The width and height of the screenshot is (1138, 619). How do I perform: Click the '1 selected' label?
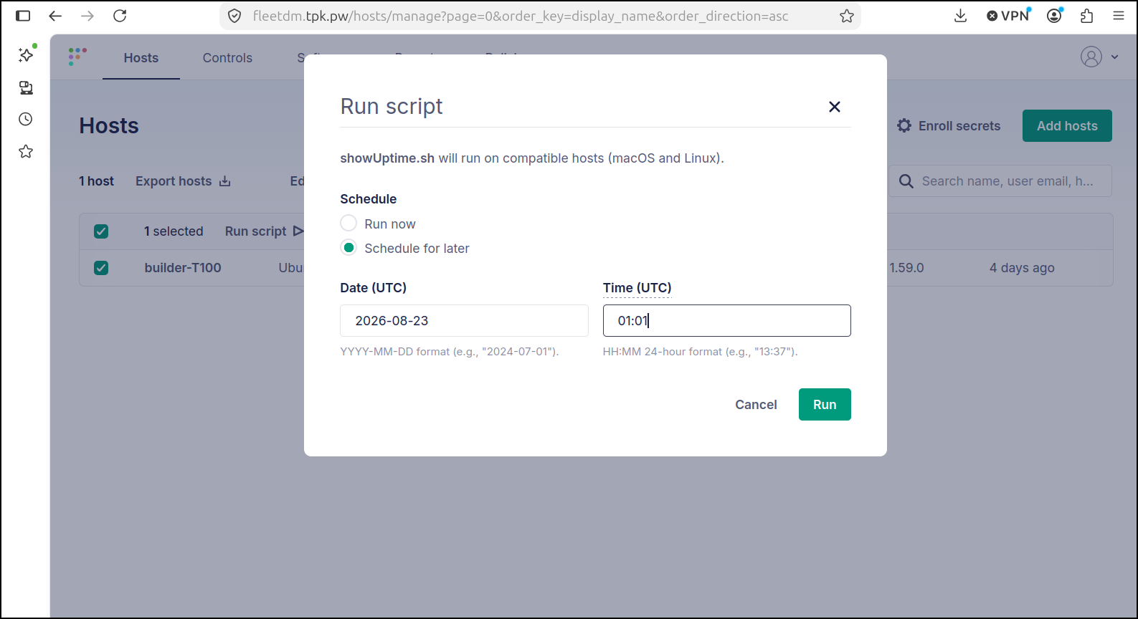click(x=174, y=231)
